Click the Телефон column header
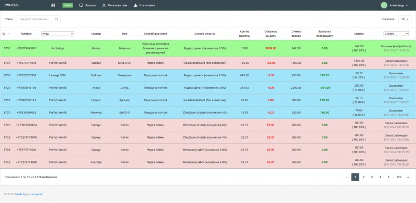The image size is (416, 203). point(27,34)
